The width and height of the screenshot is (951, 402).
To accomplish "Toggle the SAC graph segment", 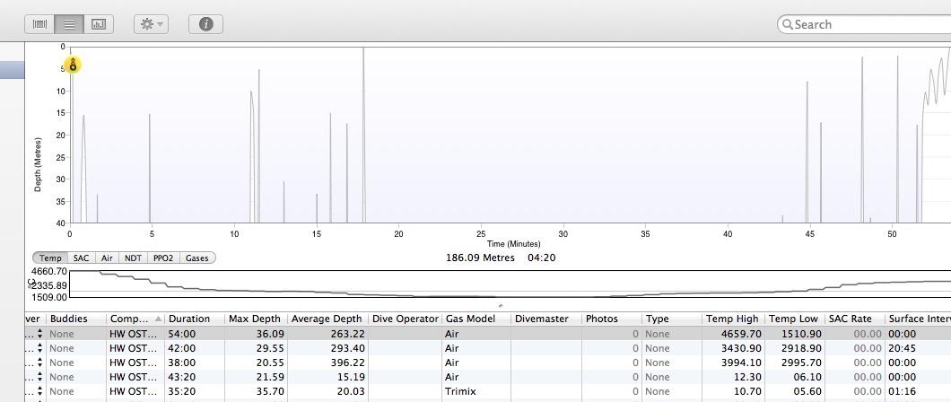I will pos(81,258).
